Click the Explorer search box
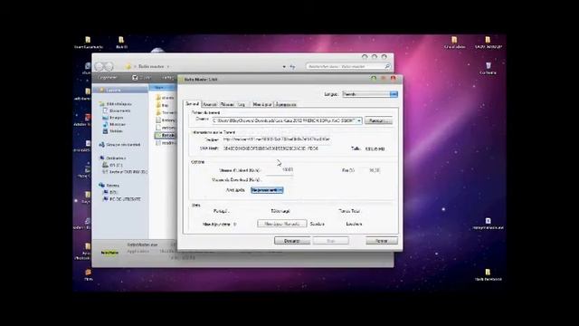579x326 pixels. pyautogui.click(x=348, y=66)
